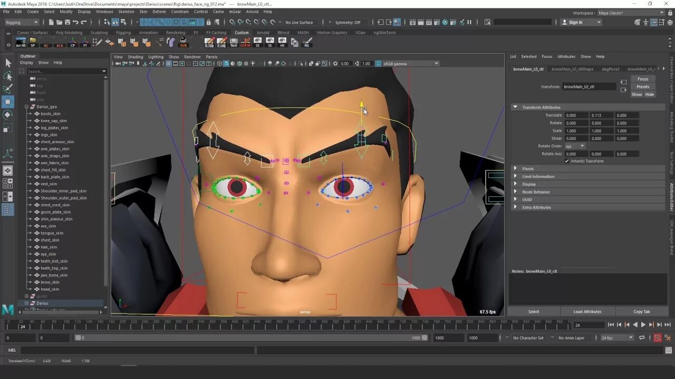Toggle the Inherits Transform checkbox
Screen dimensions: 675x379
coord(567,161)
